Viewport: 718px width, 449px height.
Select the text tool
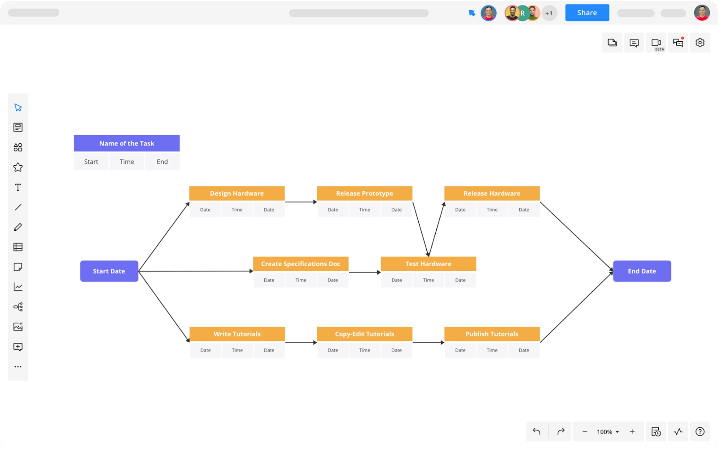18,187
